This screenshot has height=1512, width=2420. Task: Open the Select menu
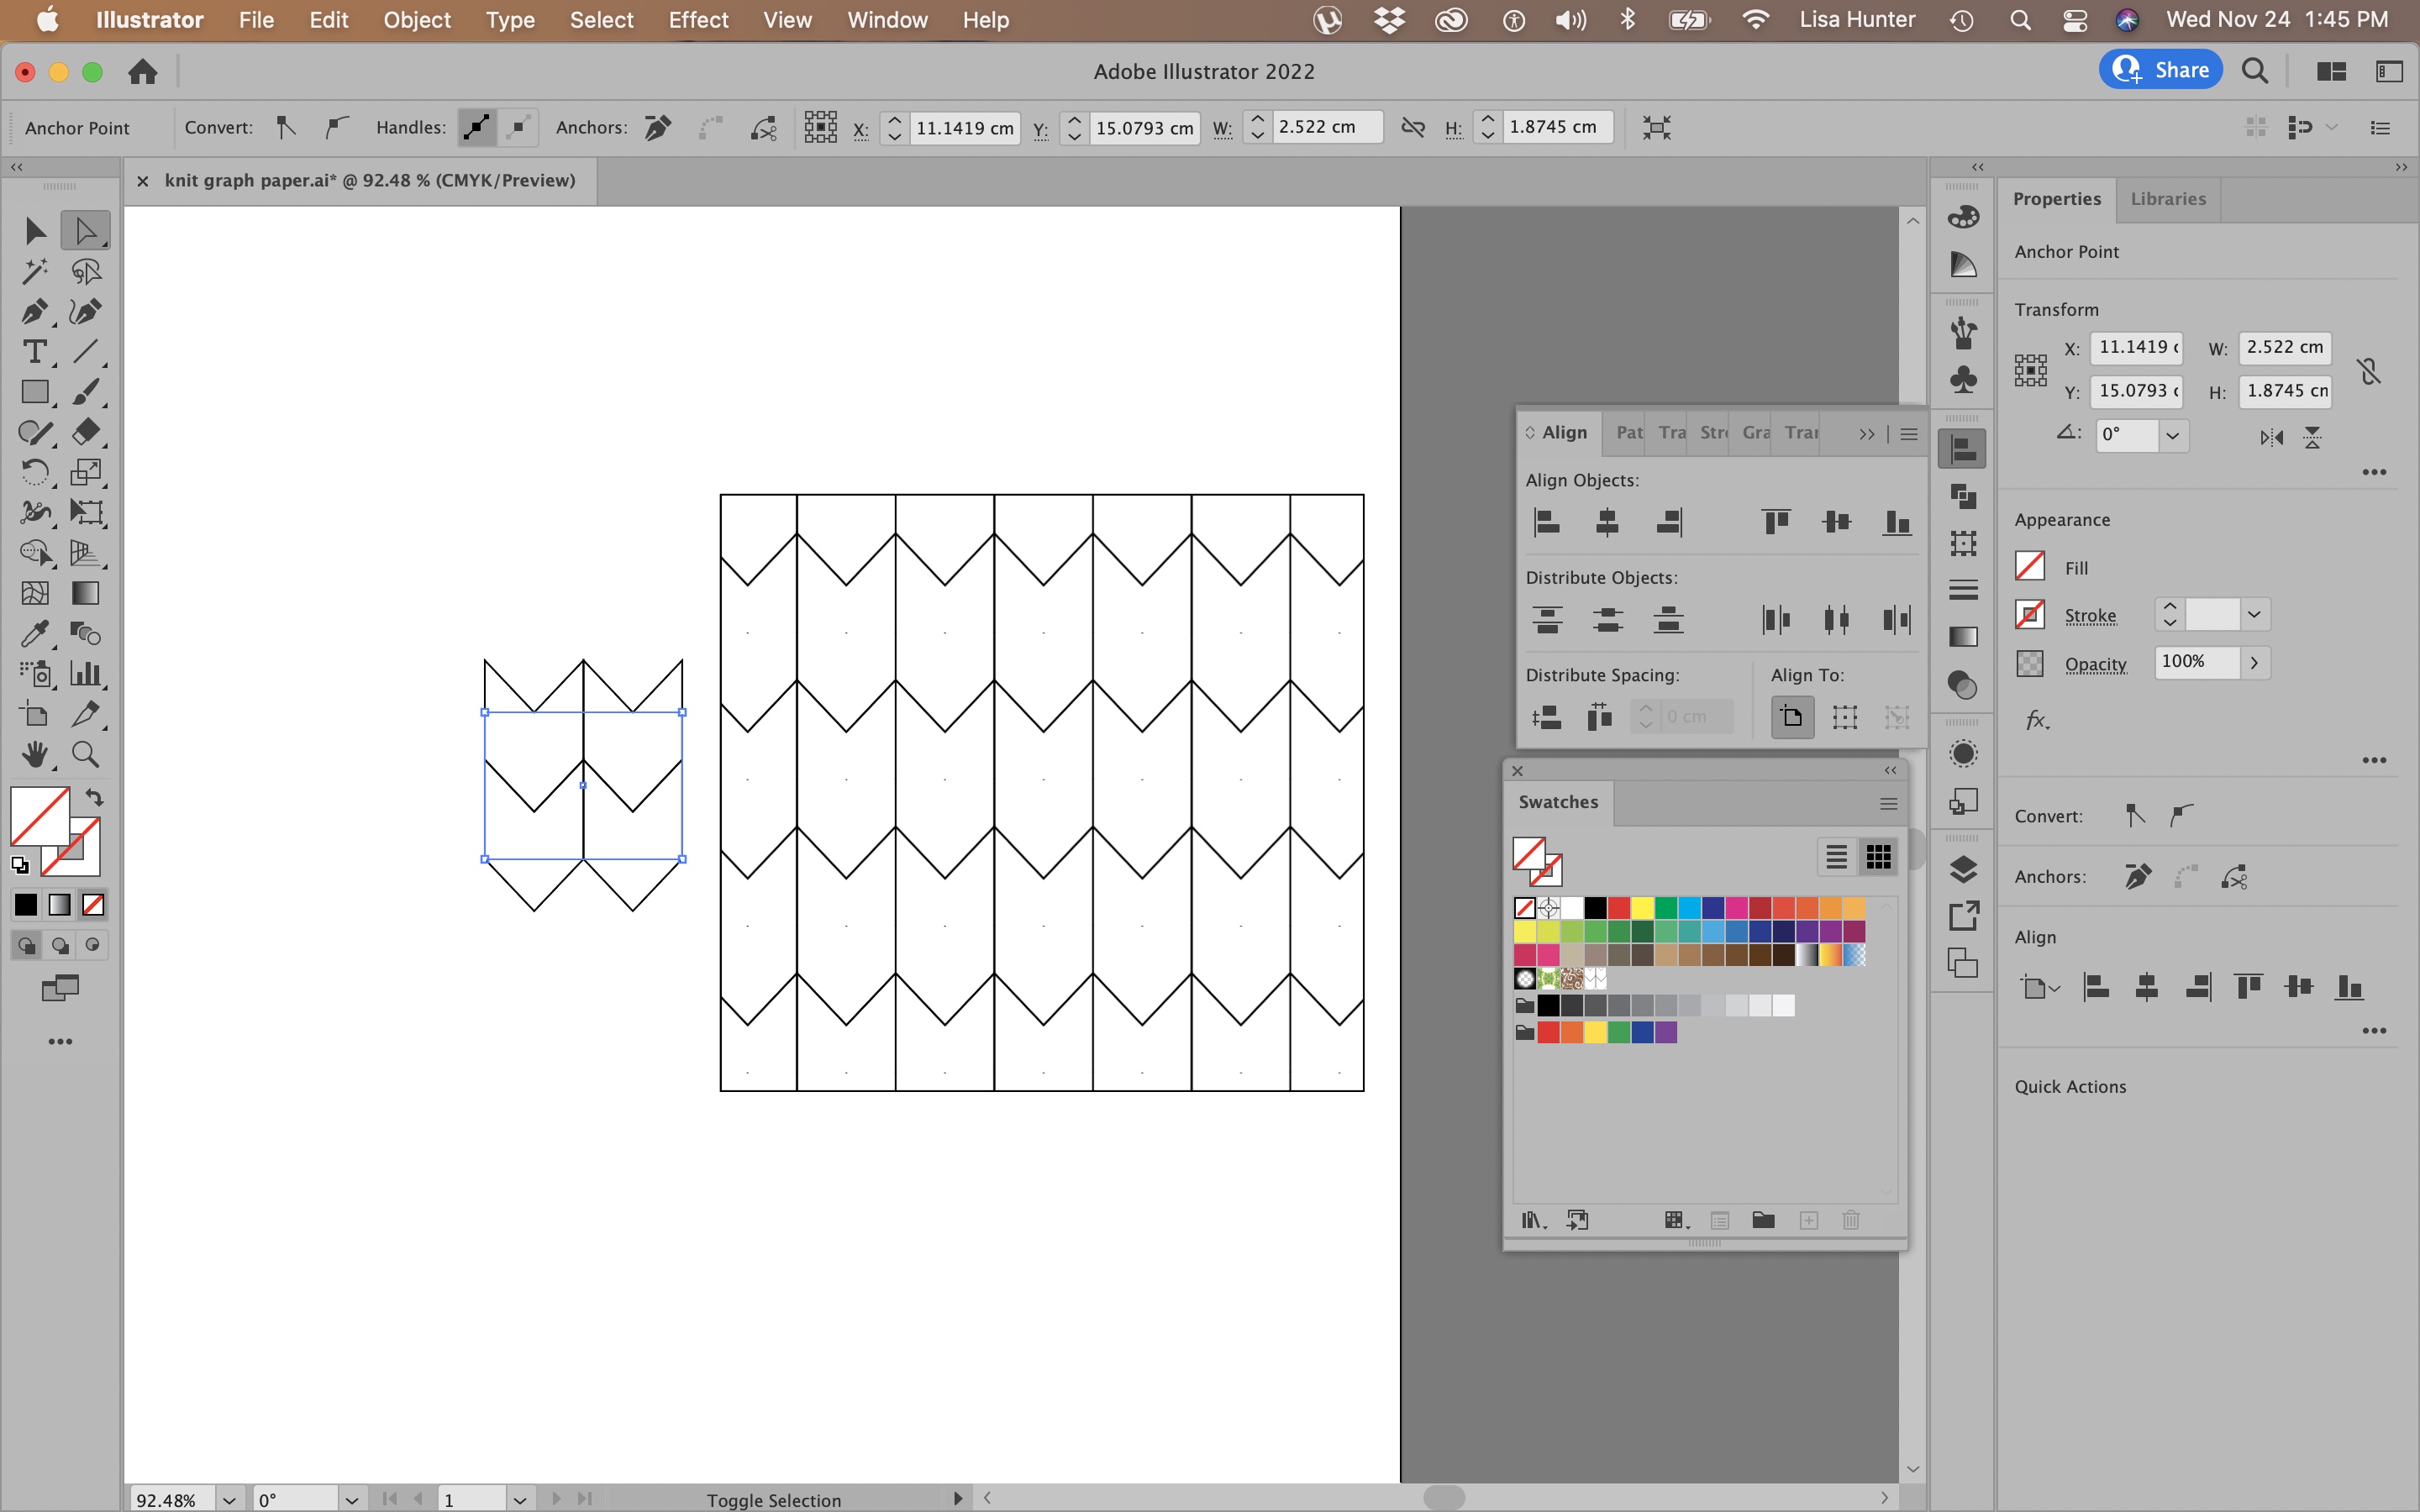601,20
